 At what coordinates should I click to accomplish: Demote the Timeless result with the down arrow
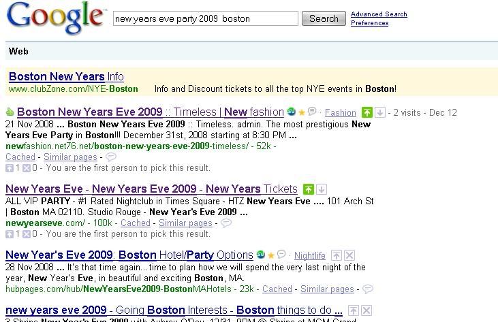[380, 112]
